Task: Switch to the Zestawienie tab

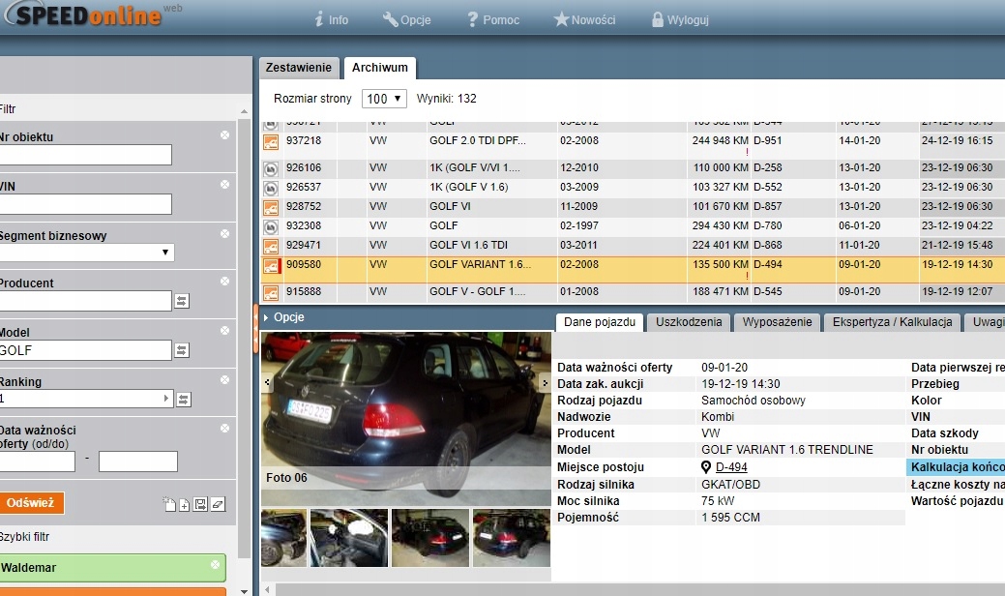Action: [x=299, y=68]
